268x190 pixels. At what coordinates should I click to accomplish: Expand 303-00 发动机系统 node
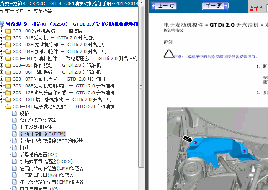2,31
